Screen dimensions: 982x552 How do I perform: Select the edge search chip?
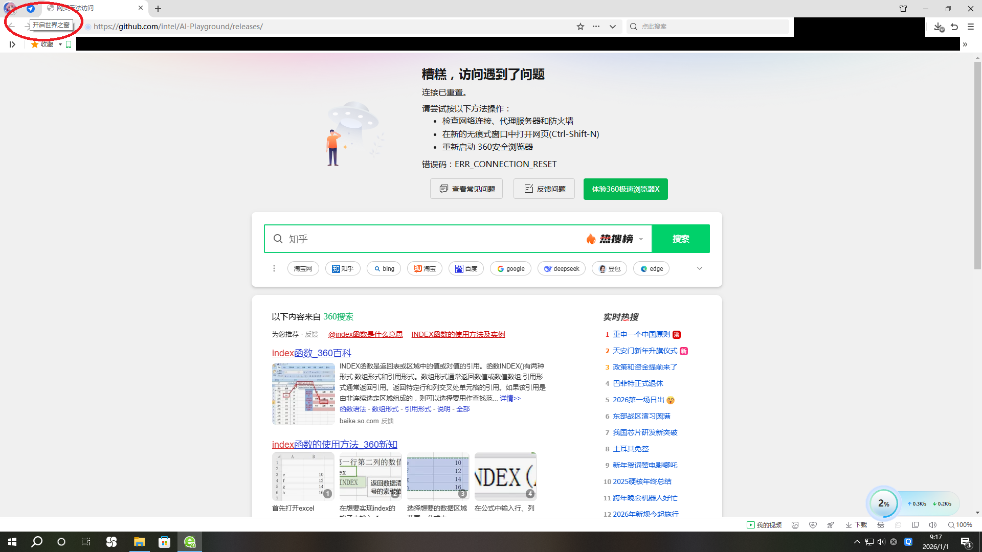click(651, 268)
